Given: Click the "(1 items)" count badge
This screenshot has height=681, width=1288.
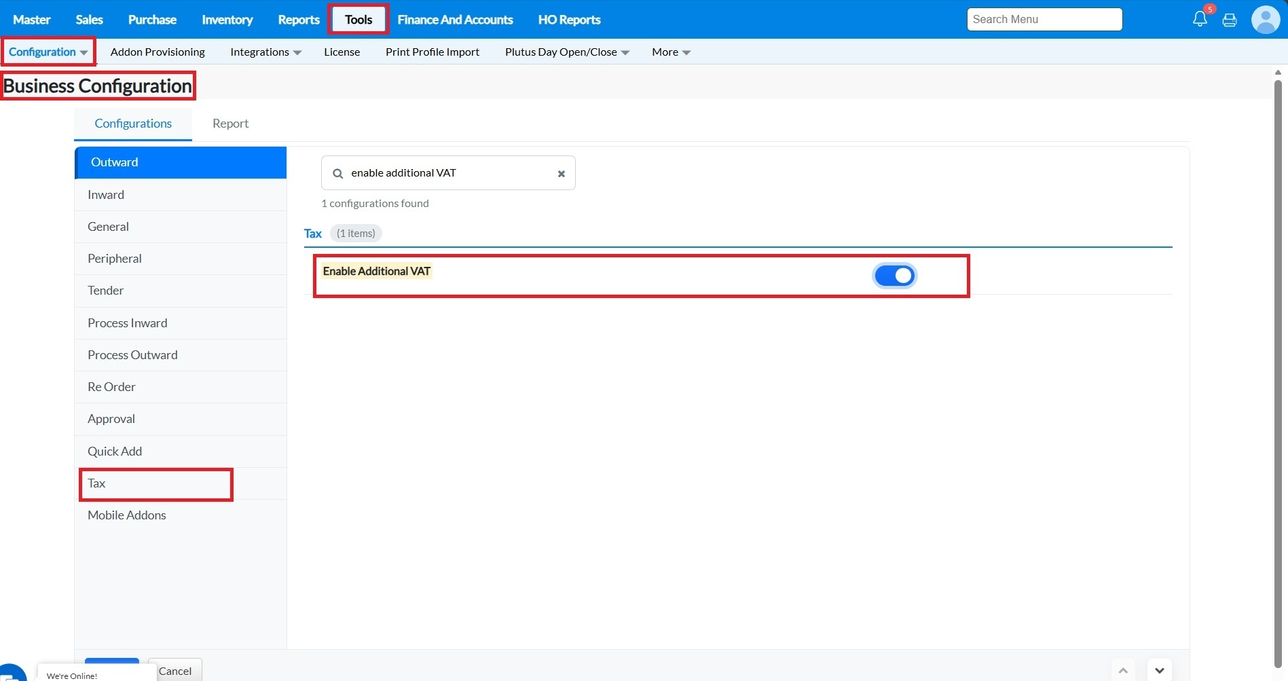Looking at the screenshot, I should [x=356, y=234].
